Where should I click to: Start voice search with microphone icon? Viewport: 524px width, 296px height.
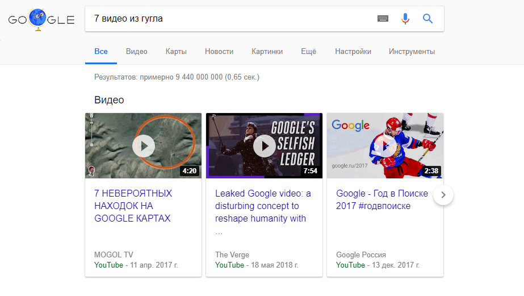pyautogui.click(x=405, y=19)
